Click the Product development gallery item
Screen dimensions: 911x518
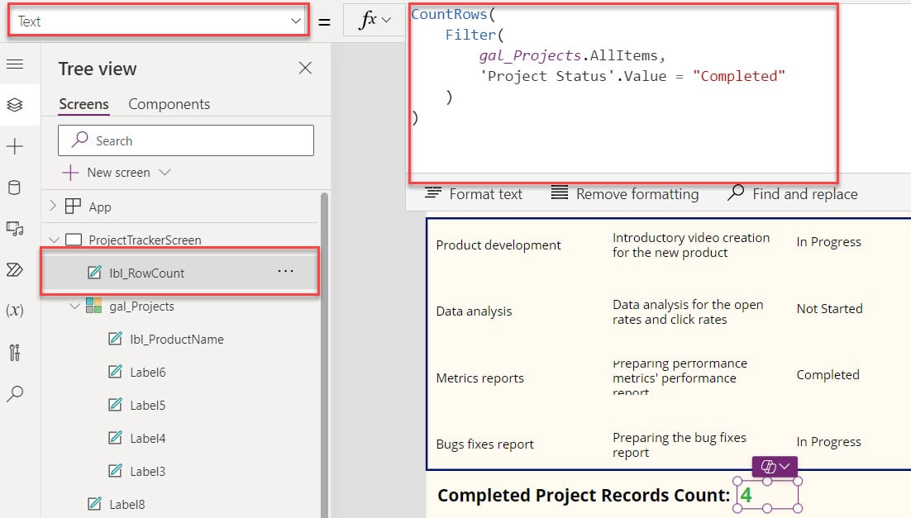(x=498, y=245)
